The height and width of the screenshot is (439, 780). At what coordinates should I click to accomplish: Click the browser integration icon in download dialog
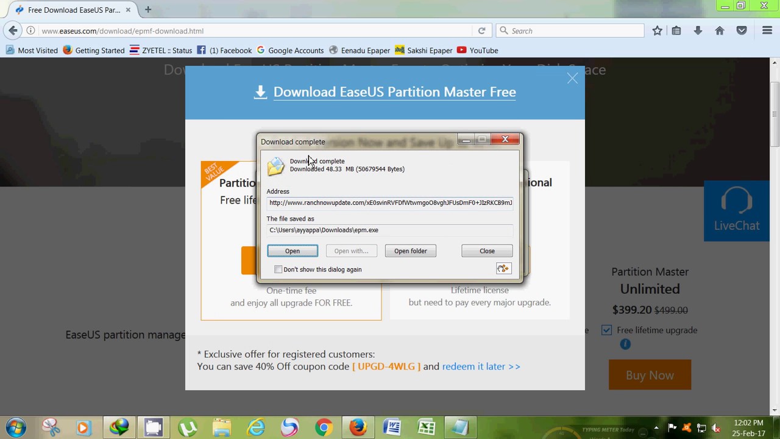point(503,268)
